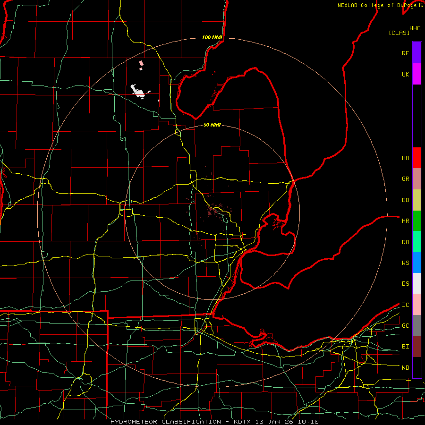This screenshot has height=425, width=425.
Task: Click the HR legend label
Action: tap(405, 221)
